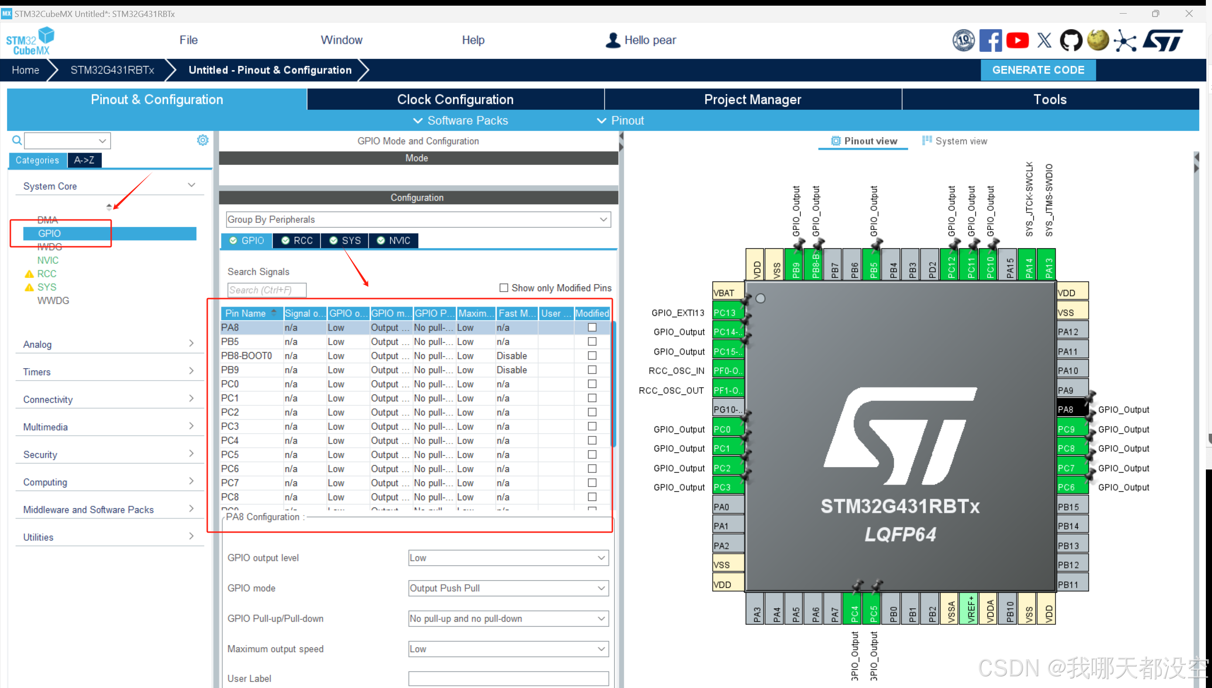Viewport: 1212px width, 688px height.
Task: Click STM32G431RBTx breadcrumb
Action: (x=113, y=70)
